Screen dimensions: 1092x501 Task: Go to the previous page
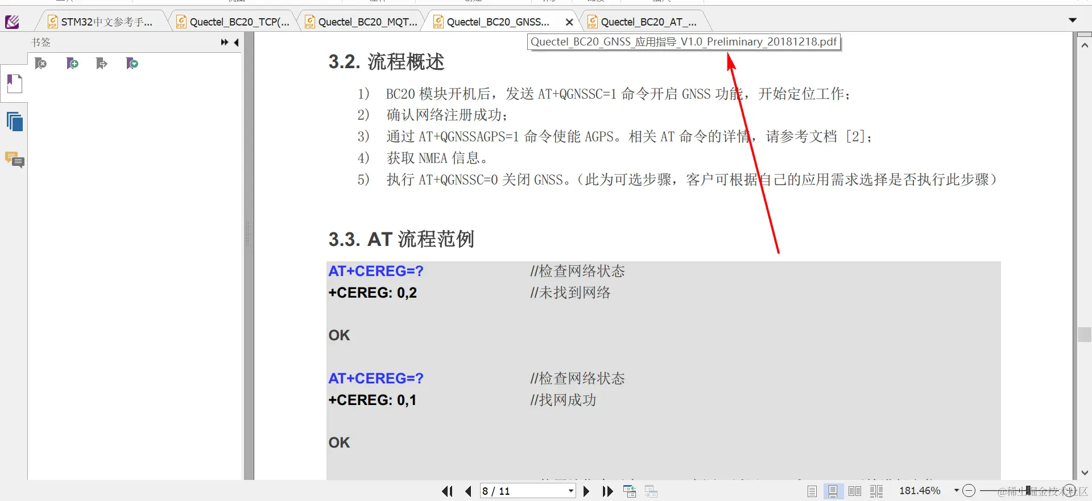(469, 491)
